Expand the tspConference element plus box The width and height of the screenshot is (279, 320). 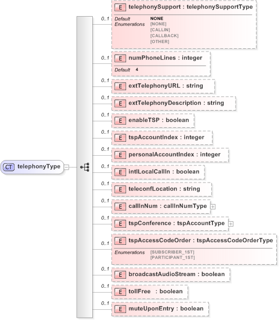pyautogui.click(x=231, y=224)
